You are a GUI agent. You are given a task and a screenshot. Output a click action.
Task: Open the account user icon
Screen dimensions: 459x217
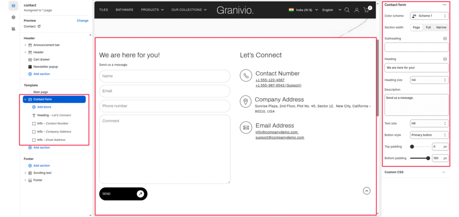(357, 10)
